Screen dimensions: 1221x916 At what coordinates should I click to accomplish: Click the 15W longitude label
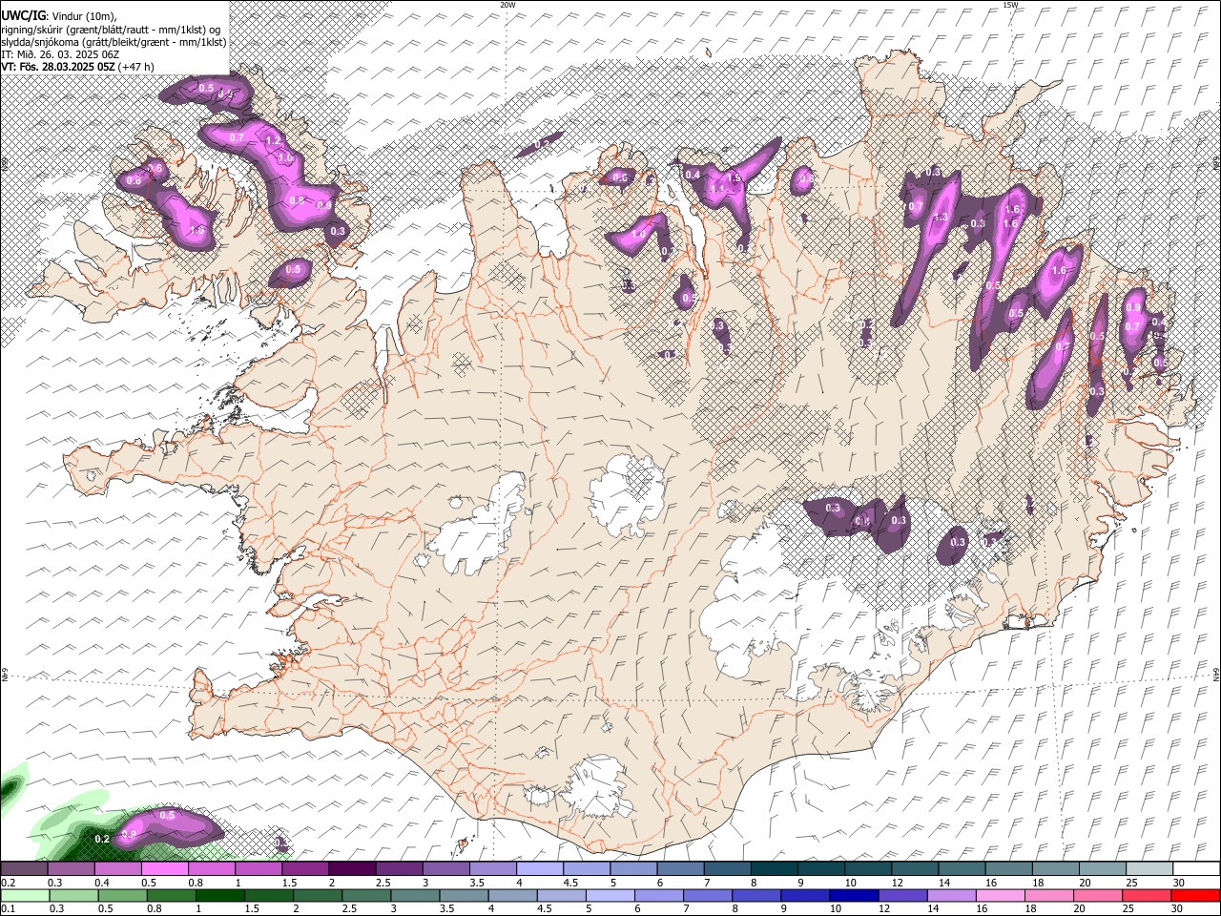1009,5
